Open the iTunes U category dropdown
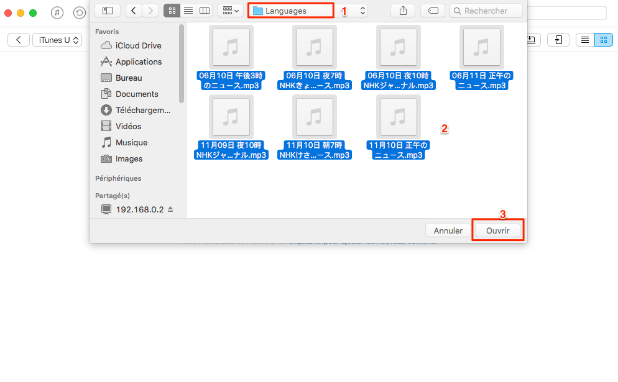Viewport: 618px width, 382px height. click(x=58, y=40)
